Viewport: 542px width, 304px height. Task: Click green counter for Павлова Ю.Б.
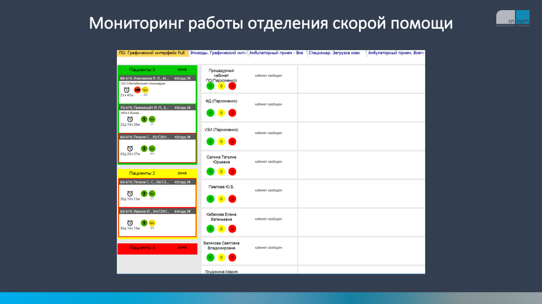pyautogui.click(x=210, y=199)
